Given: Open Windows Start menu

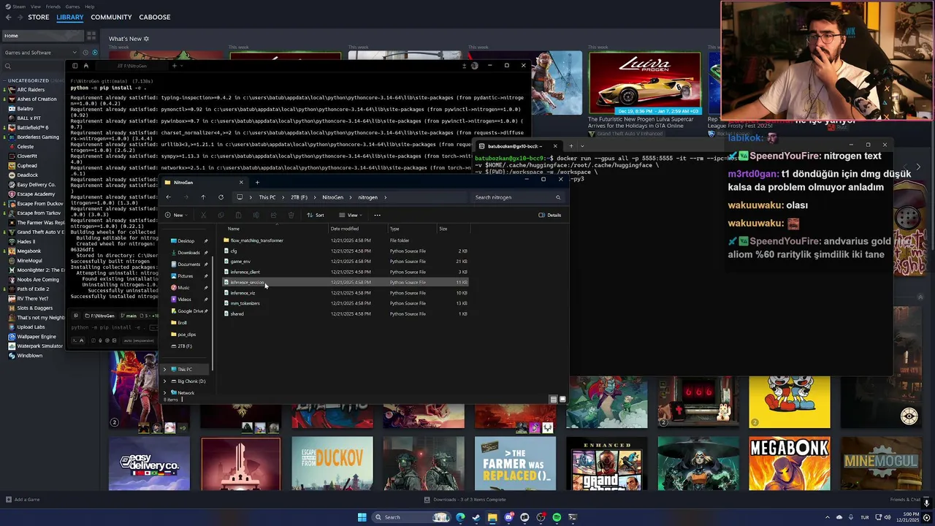Looking at the screenshot, I should [x=362, y=517].
